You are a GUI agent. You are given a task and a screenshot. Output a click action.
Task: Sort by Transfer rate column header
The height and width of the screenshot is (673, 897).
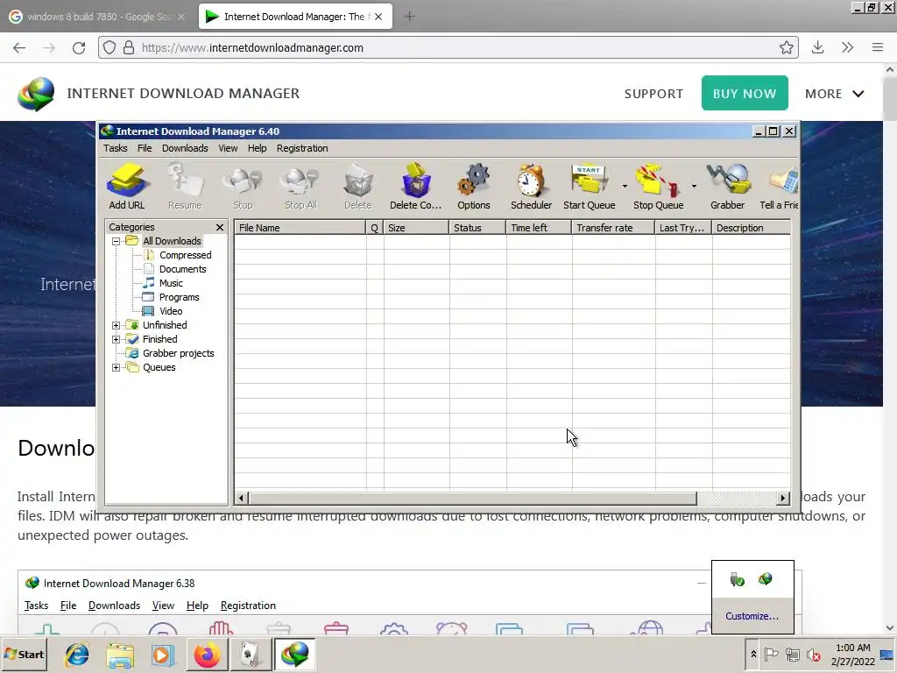612,228
